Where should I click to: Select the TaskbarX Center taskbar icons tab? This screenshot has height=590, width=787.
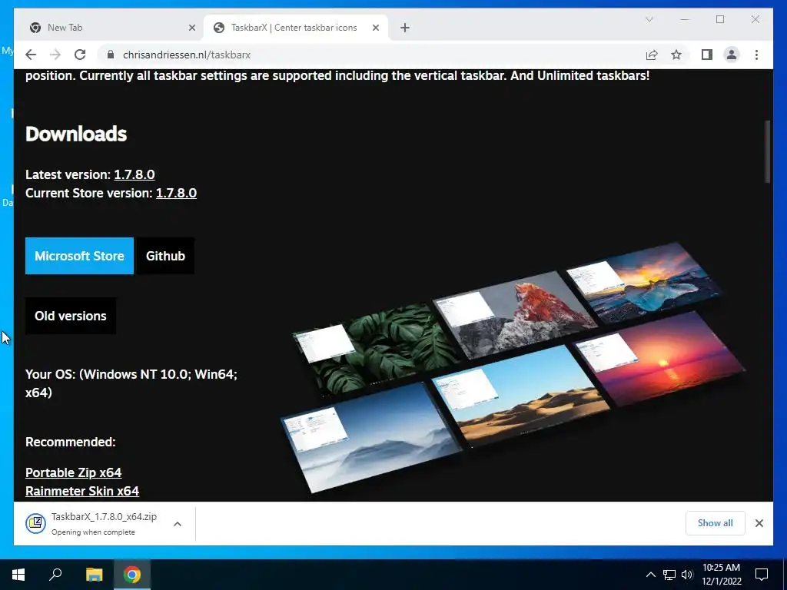295,28
